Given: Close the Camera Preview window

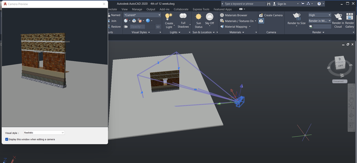Looking at the screenshot, I should [104, 4].
